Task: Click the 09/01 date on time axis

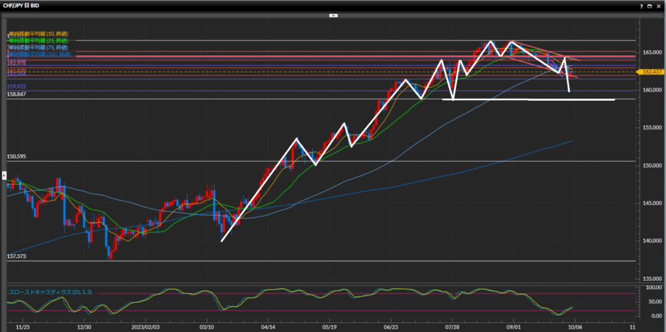Action: [x=514, y=327]
